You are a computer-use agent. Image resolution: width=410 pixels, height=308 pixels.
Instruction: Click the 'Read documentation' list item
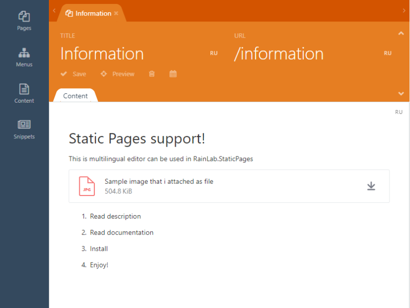tap(122, 233)
